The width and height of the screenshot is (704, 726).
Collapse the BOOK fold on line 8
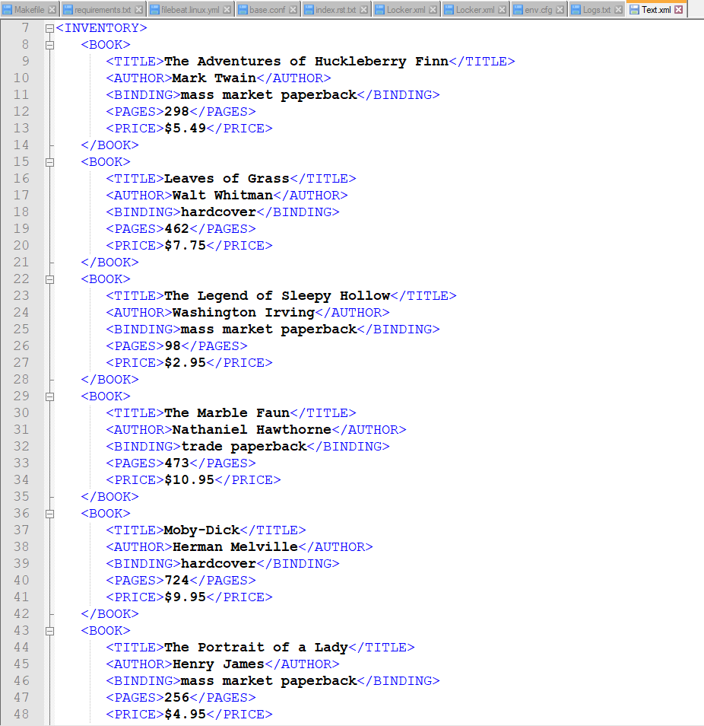pos(50,46)
